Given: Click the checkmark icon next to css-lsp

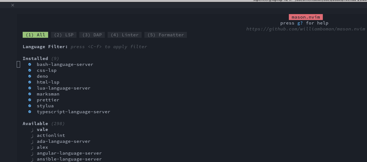Looking at the screenshot, I should pos(30,70).
